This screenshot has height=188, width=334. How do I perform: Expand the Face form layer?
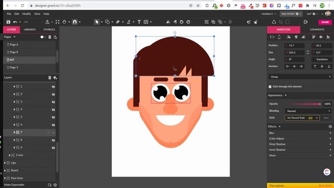(5, 178)
